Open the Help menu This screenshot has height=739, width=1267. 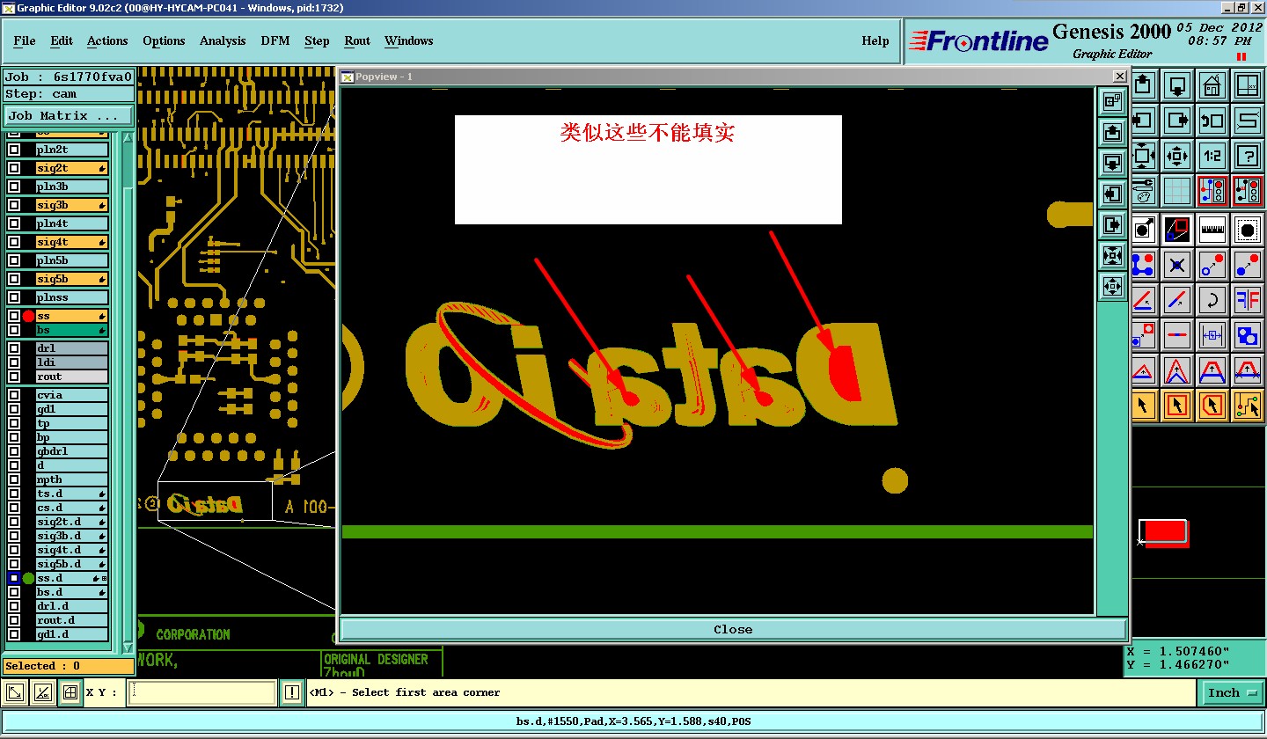(x=875, y=40)
